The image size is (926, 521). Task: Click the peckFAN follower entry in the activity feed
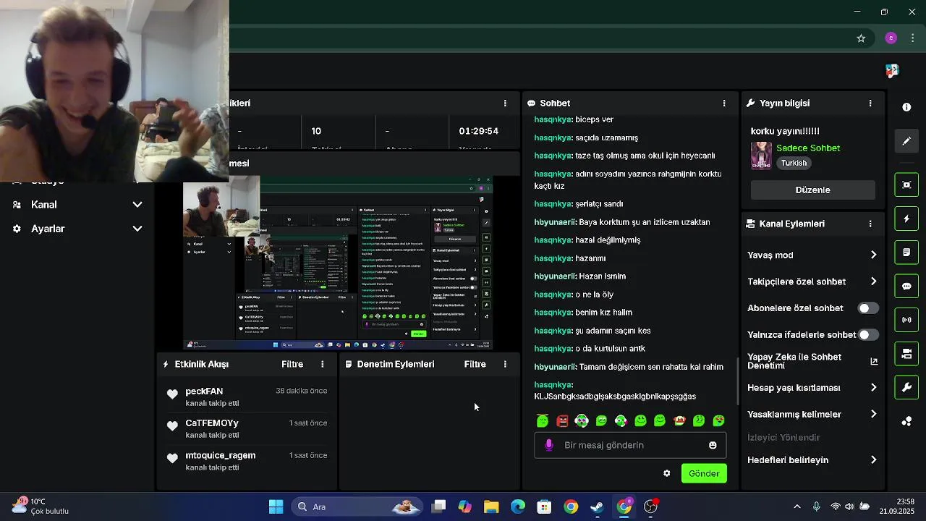pyautogui.click(x=247, y=397)
